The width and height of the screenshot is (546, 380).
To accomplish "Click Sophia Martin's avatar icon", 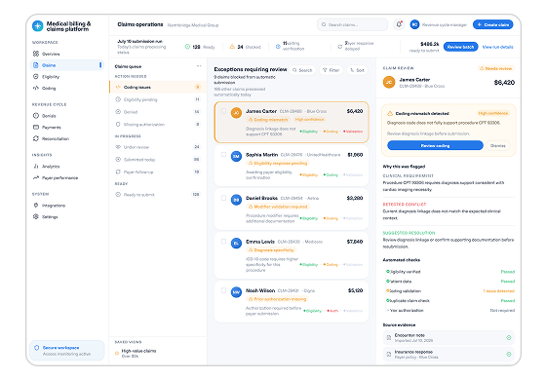I will coord(236,156).
